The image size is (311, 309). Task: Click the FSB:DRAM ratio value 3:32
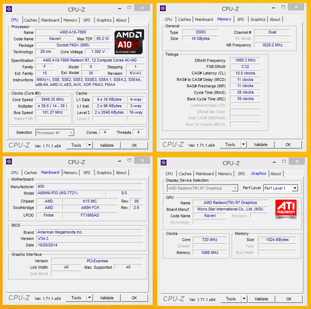click(245, 67)
